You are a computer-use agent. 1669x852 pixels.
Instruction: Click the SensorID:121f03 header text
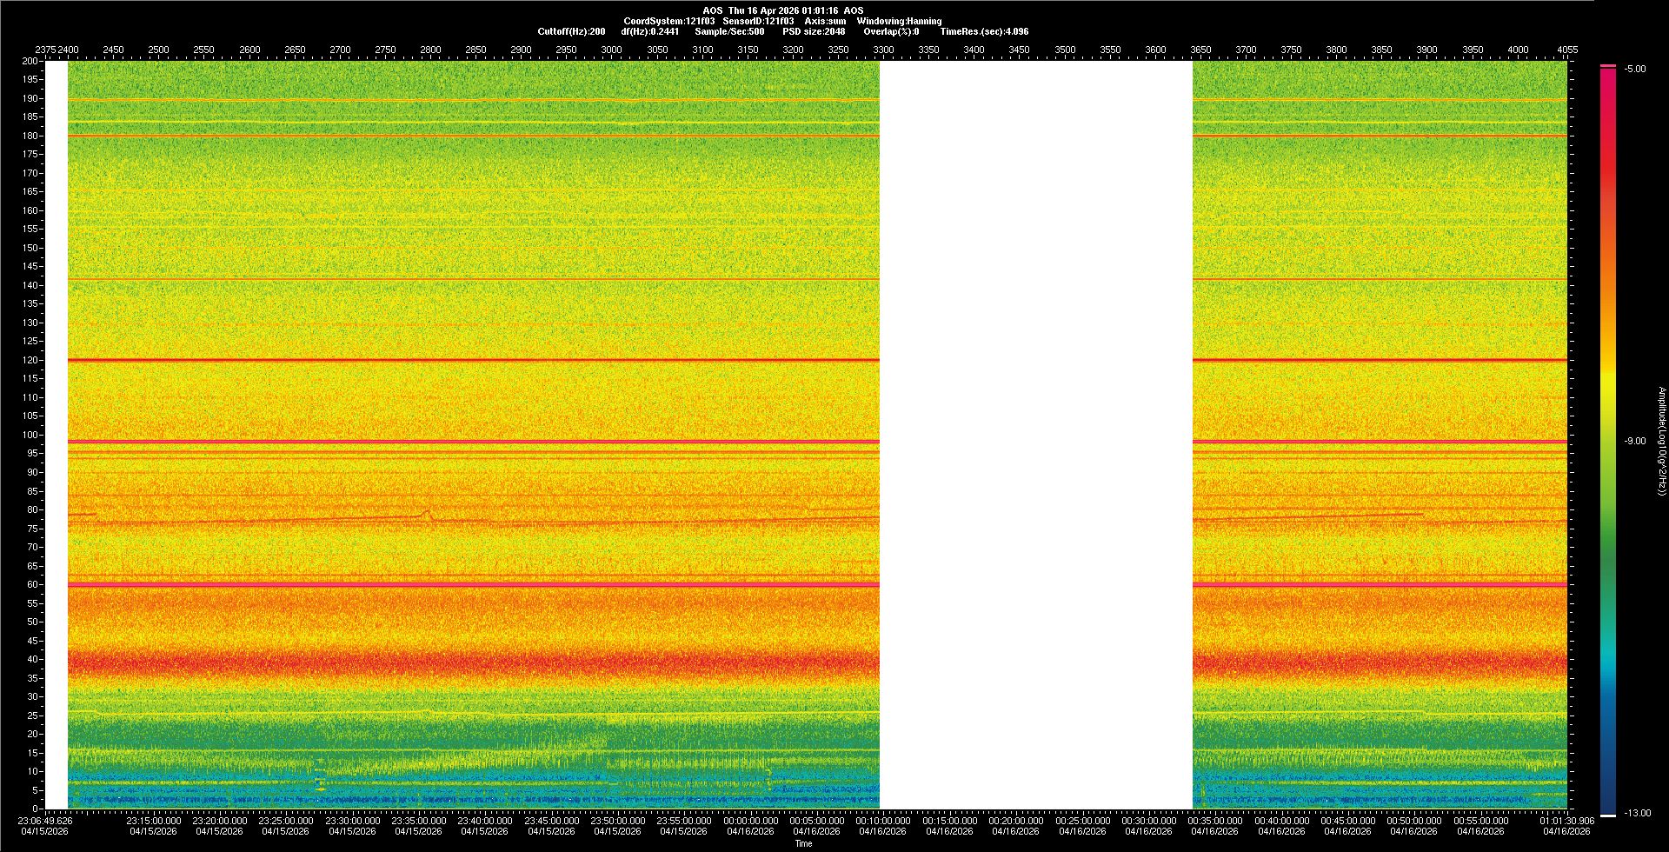point(758,21)
